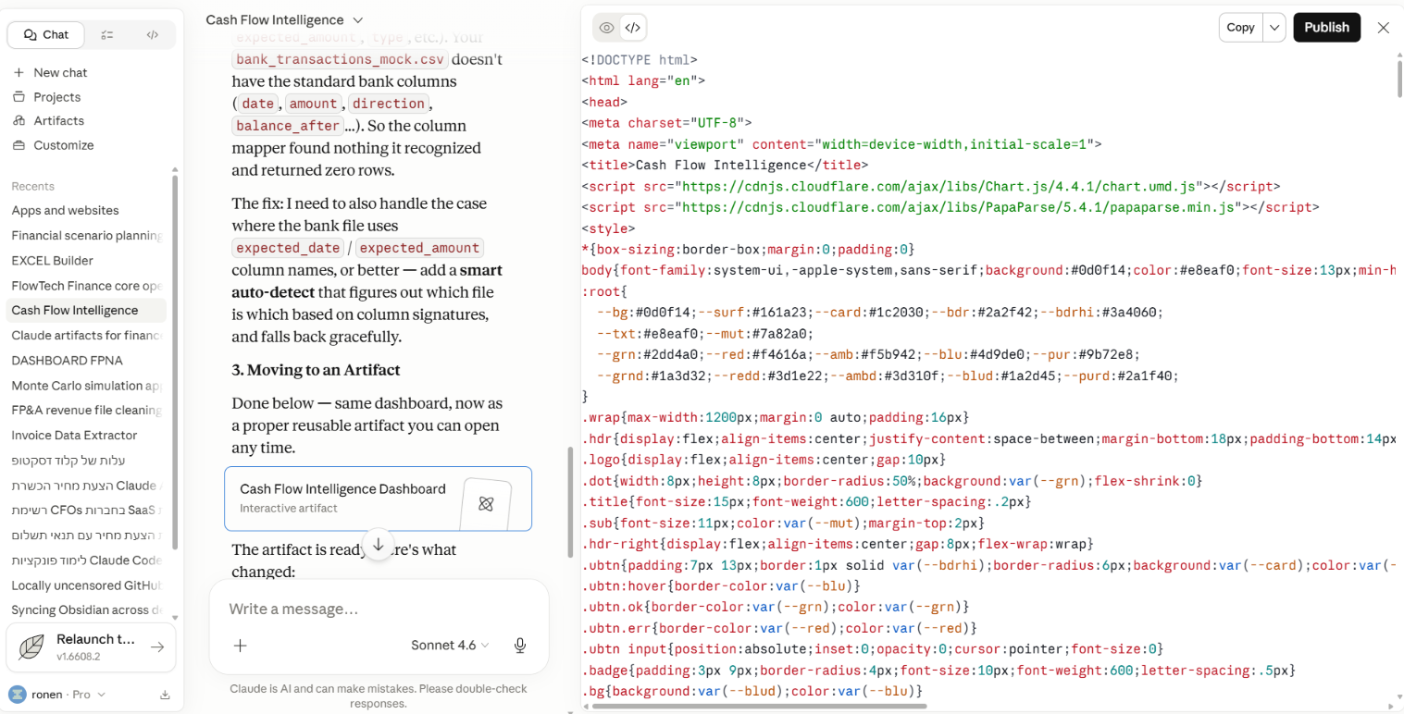This screenshot has height=714, width=1404.
Task: Open the FP&A revenue file cleaning chat
Action: [87, 410]
